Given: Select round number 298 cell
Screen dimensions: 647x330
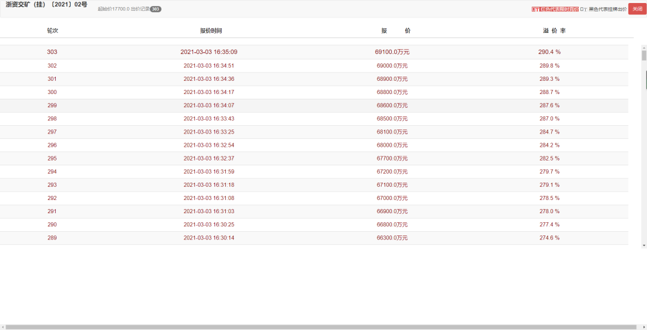Looking at the screenshot, I should 52,119.
